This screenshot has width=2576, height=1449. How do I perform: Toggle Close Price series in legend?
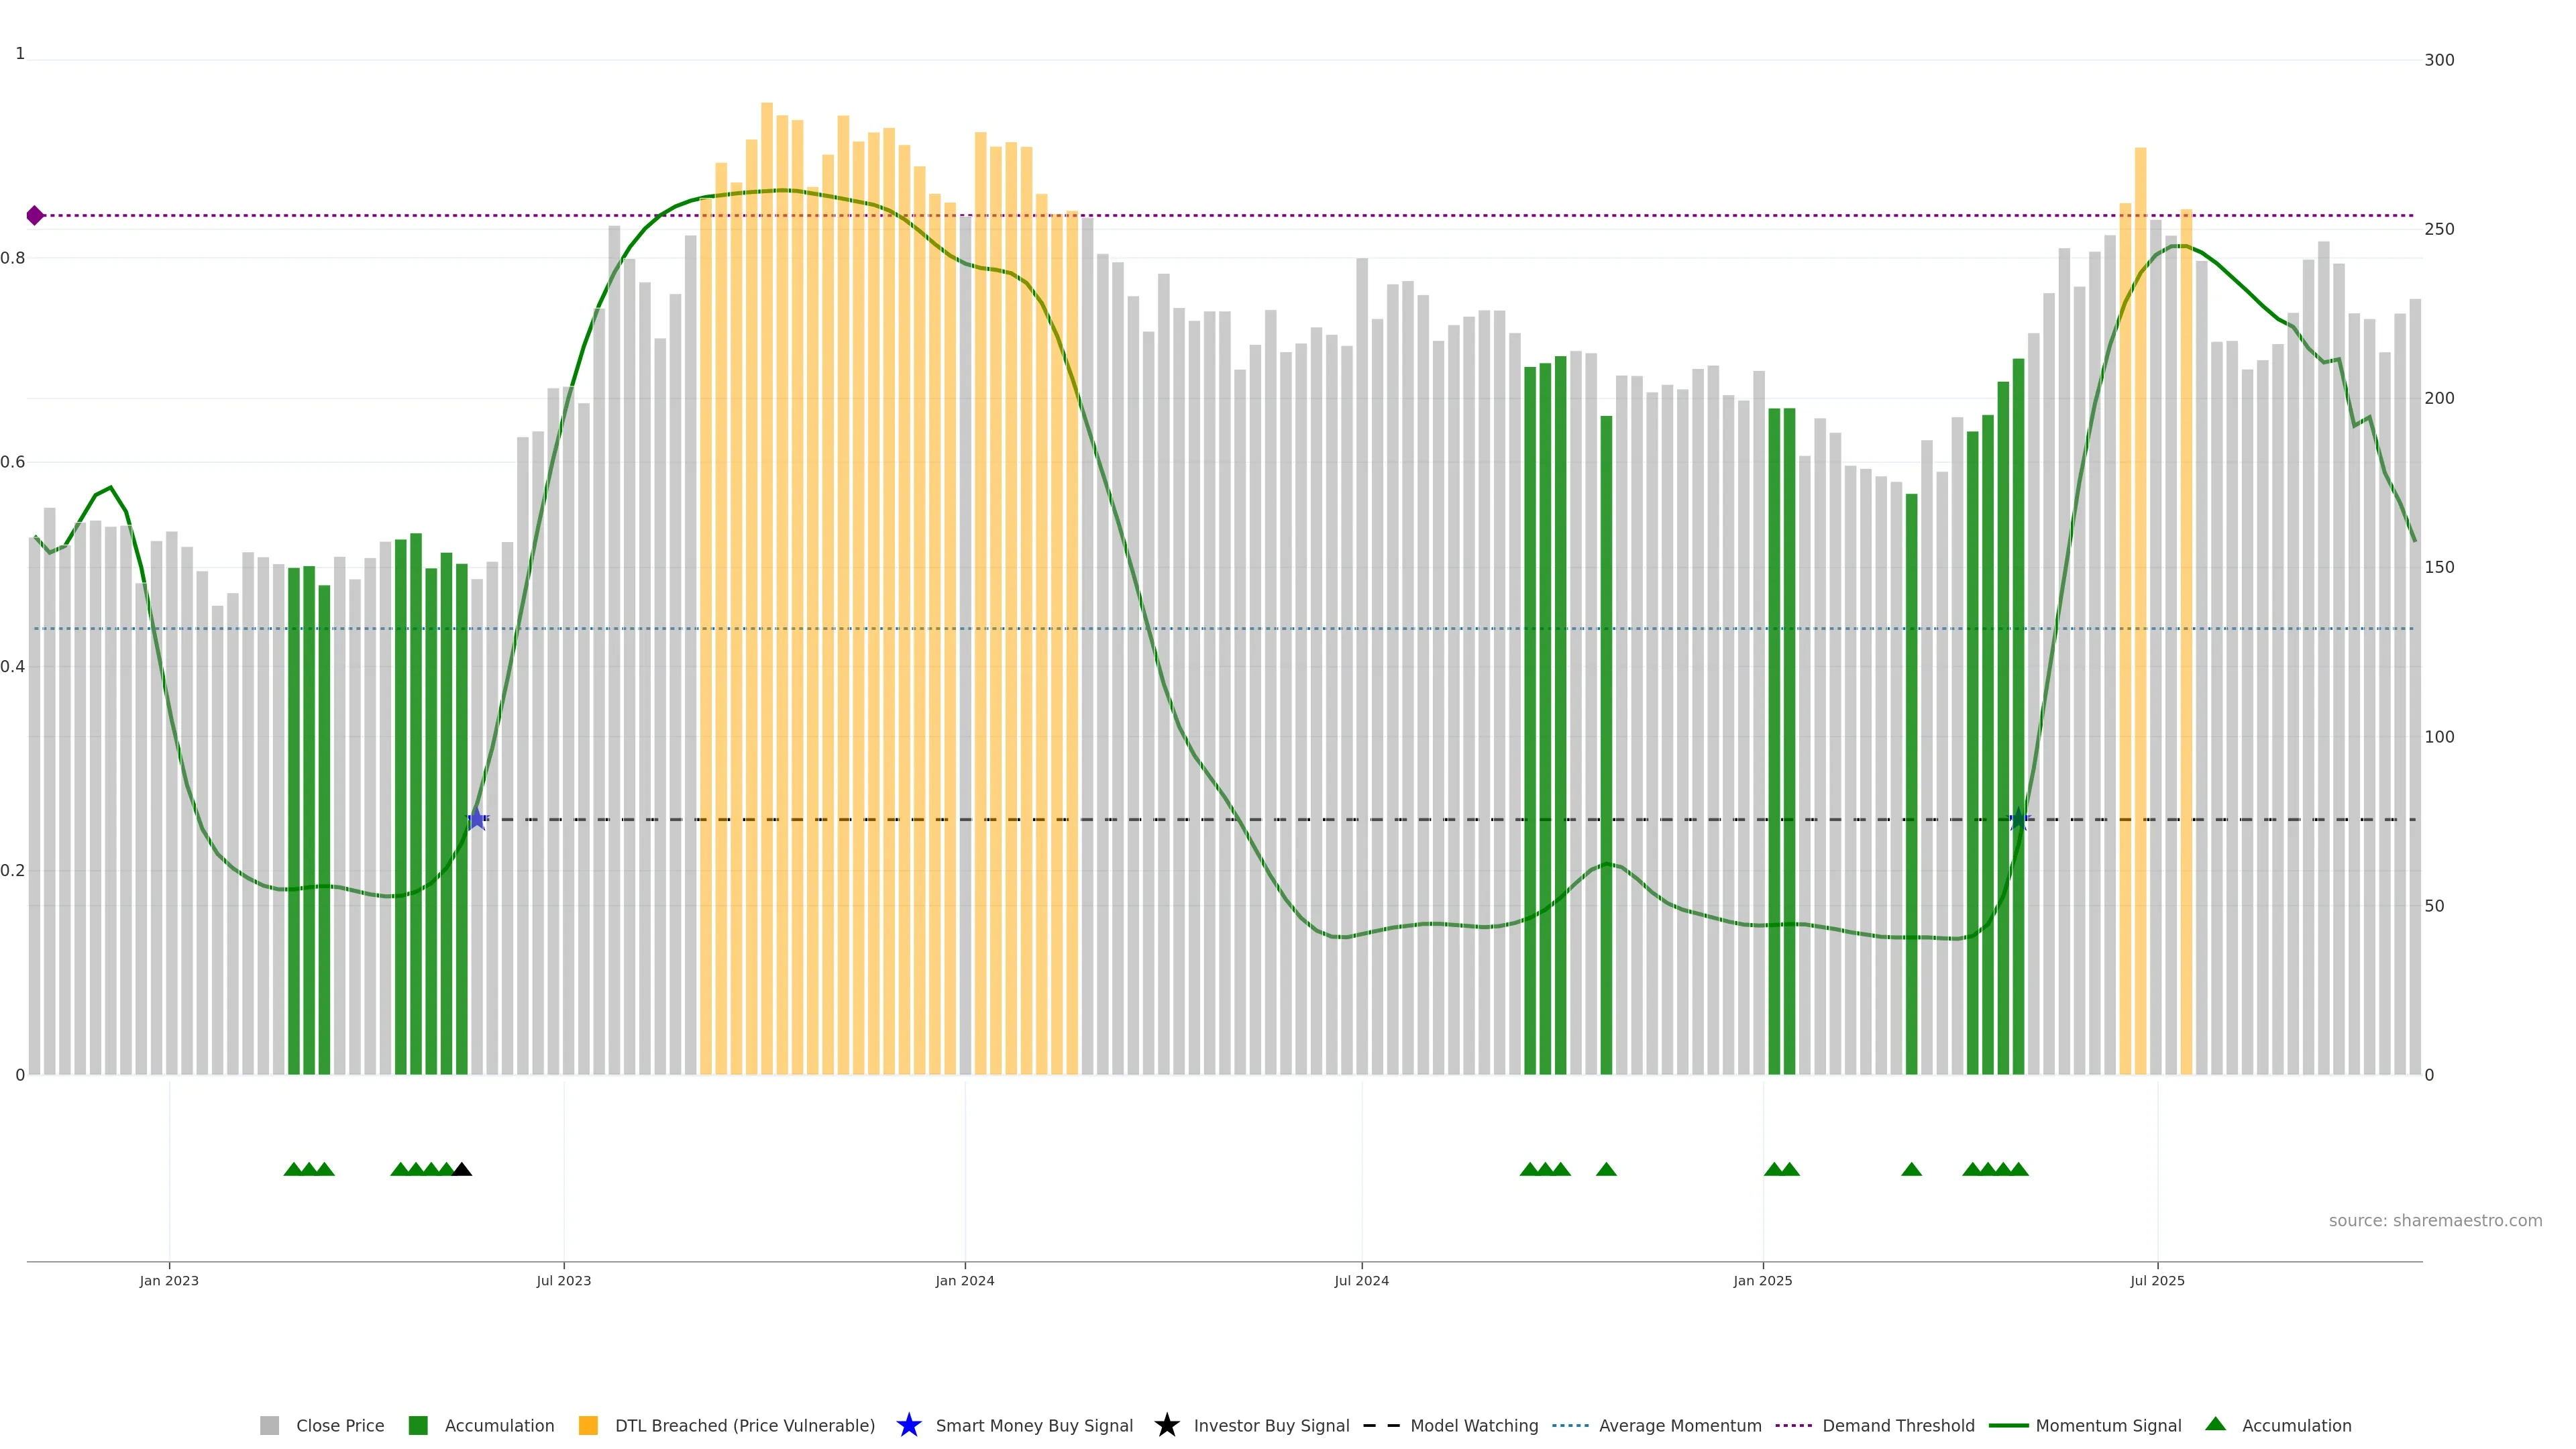click(x=339, y=1425)
